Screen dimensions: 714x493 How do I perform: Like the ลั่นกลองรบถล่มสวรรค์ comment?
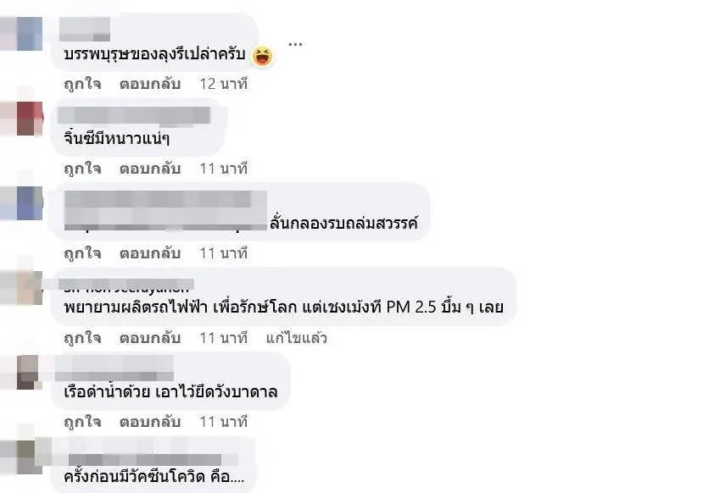tap(82, 253)
